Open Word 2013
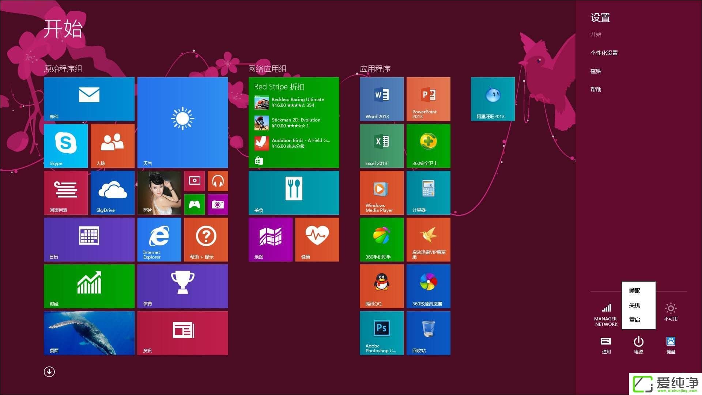702x395 pixels. [x=381, y=99]
